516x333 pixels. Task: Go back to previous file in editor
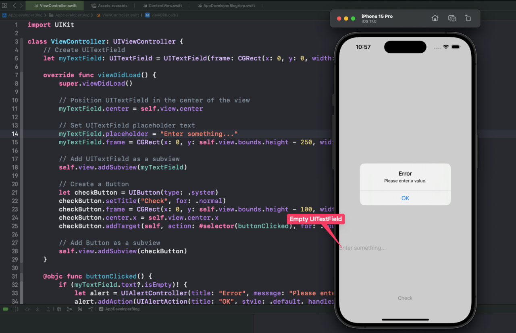point(14,6)
